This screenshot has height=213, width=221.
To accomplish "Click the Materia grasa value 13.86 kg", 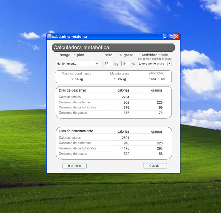I will (x=120, y=79).
